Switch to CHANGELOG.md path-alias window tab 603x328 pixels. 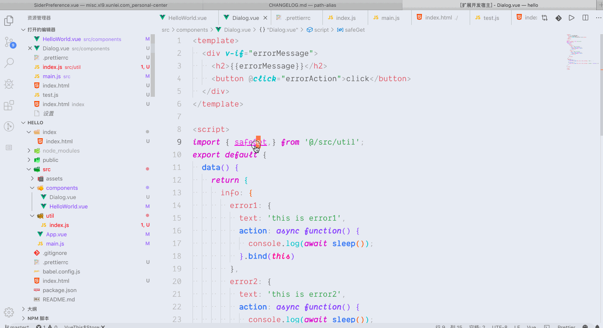coord(302,5)
